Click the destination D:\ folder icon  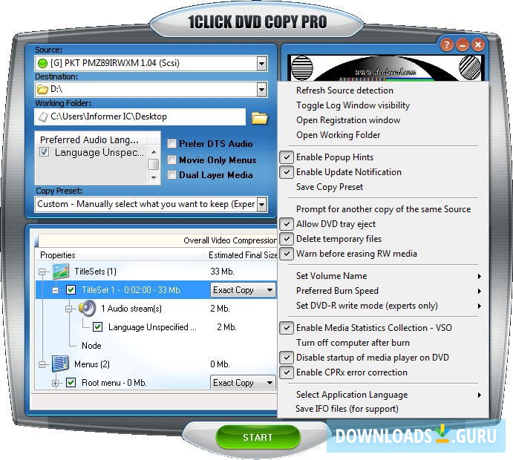tap(42, 89)
